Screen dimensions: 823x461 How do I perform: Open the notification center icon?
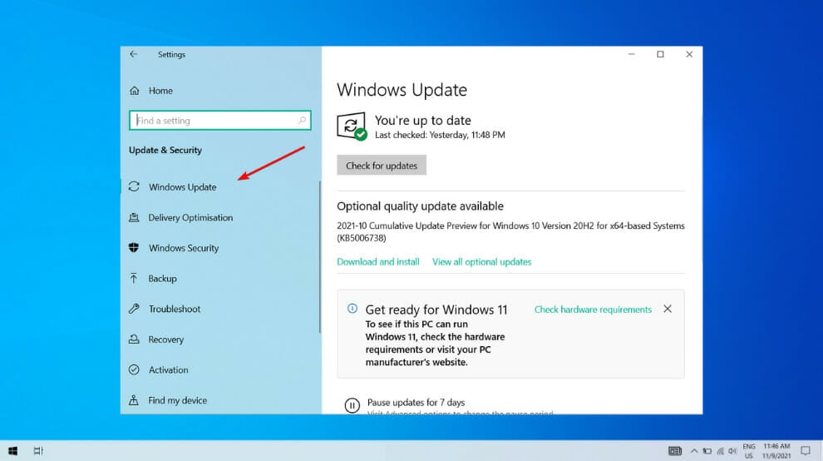click(x=806, y=451)
